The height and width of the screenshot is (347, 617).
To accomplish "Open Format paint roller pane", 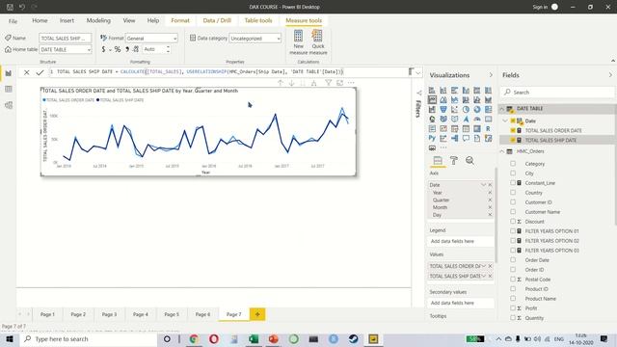I will (x=454, y=161).
